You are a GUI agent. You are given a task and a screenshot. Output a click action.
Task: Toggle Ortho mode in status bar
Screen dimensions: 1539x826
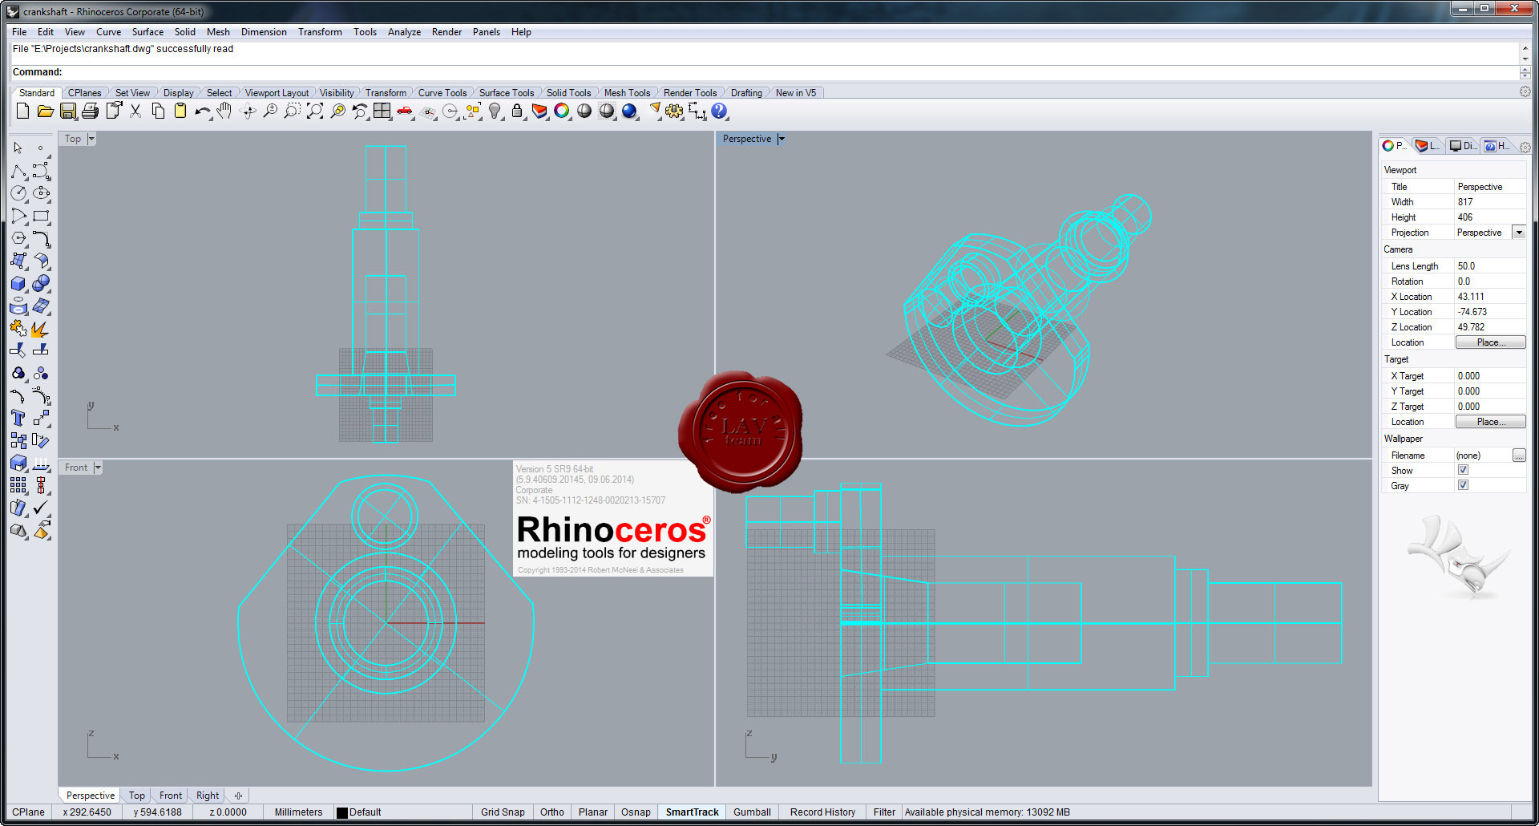point(552,812)
